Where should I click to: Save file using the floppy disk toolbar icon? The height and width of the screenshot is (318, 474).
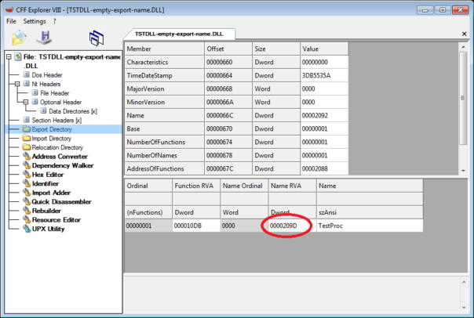pyautogui.click(x=45, y=38)
